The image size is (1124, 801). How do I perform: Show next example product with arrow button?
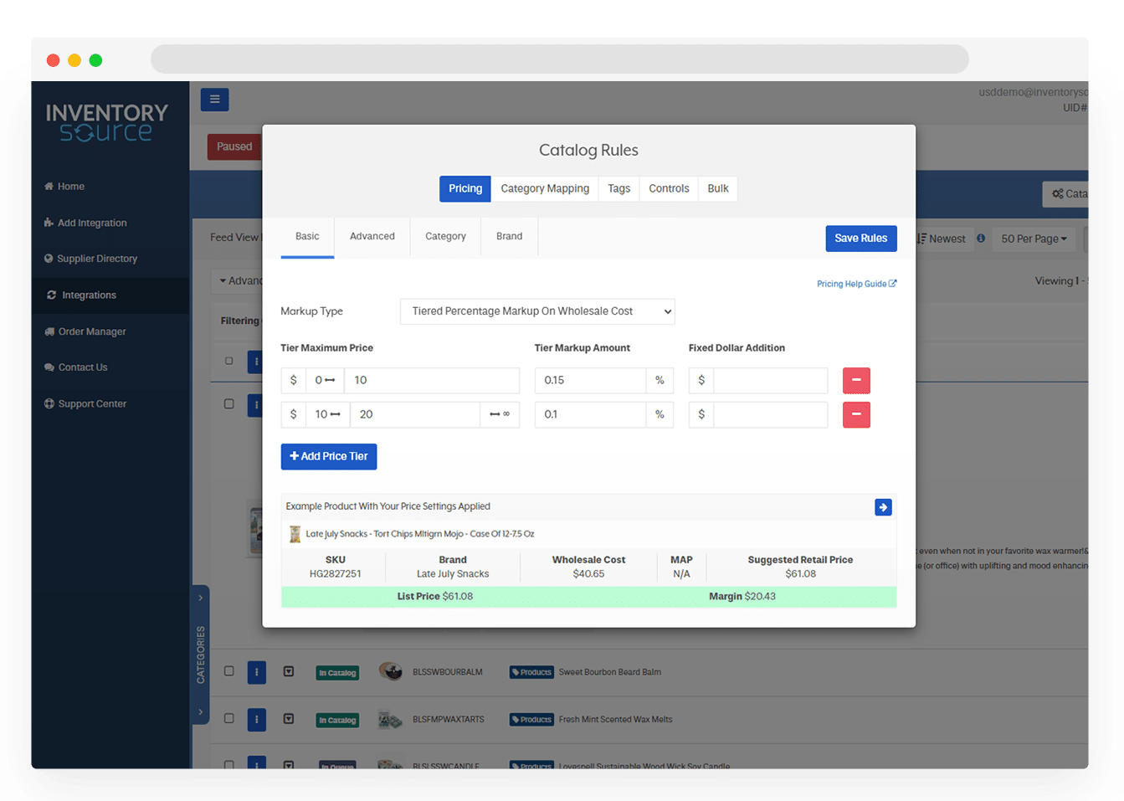[x=882, y=507]
